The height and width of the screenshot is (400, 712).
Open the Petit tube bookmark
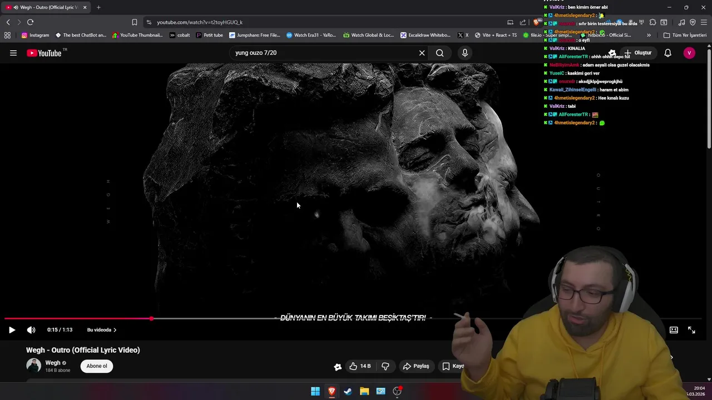209,35
